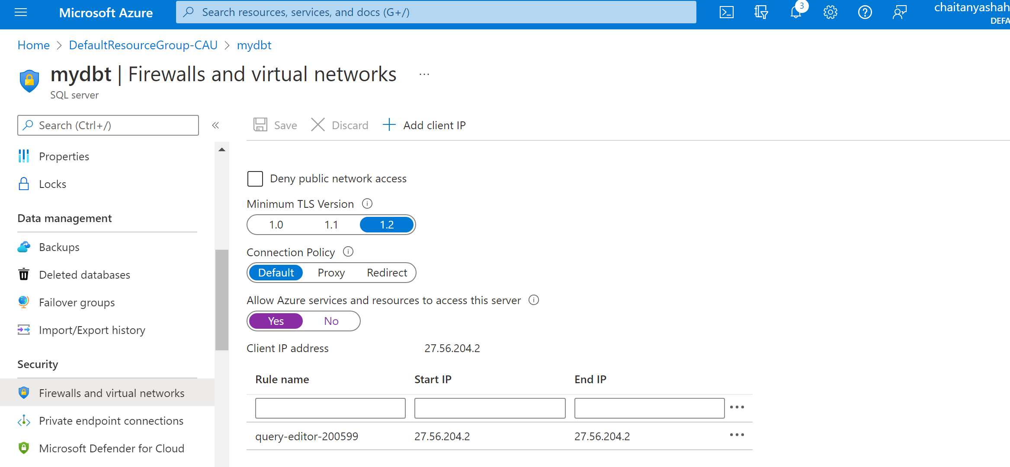Screen dimensions: 1010x467
Task: Open the portal hamburger menu
Action: 21,12
